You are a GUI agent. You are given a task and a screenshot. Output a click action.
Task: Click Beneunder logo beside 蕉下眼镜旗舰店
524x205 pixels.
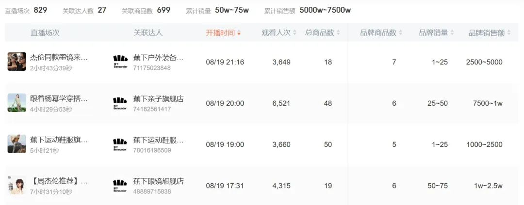120,186
